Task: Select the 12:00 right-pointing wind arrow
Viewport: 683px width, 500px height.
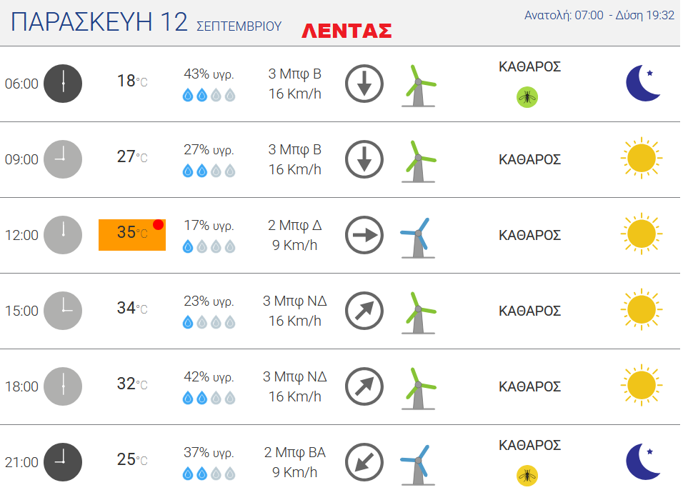Action: 364,235
